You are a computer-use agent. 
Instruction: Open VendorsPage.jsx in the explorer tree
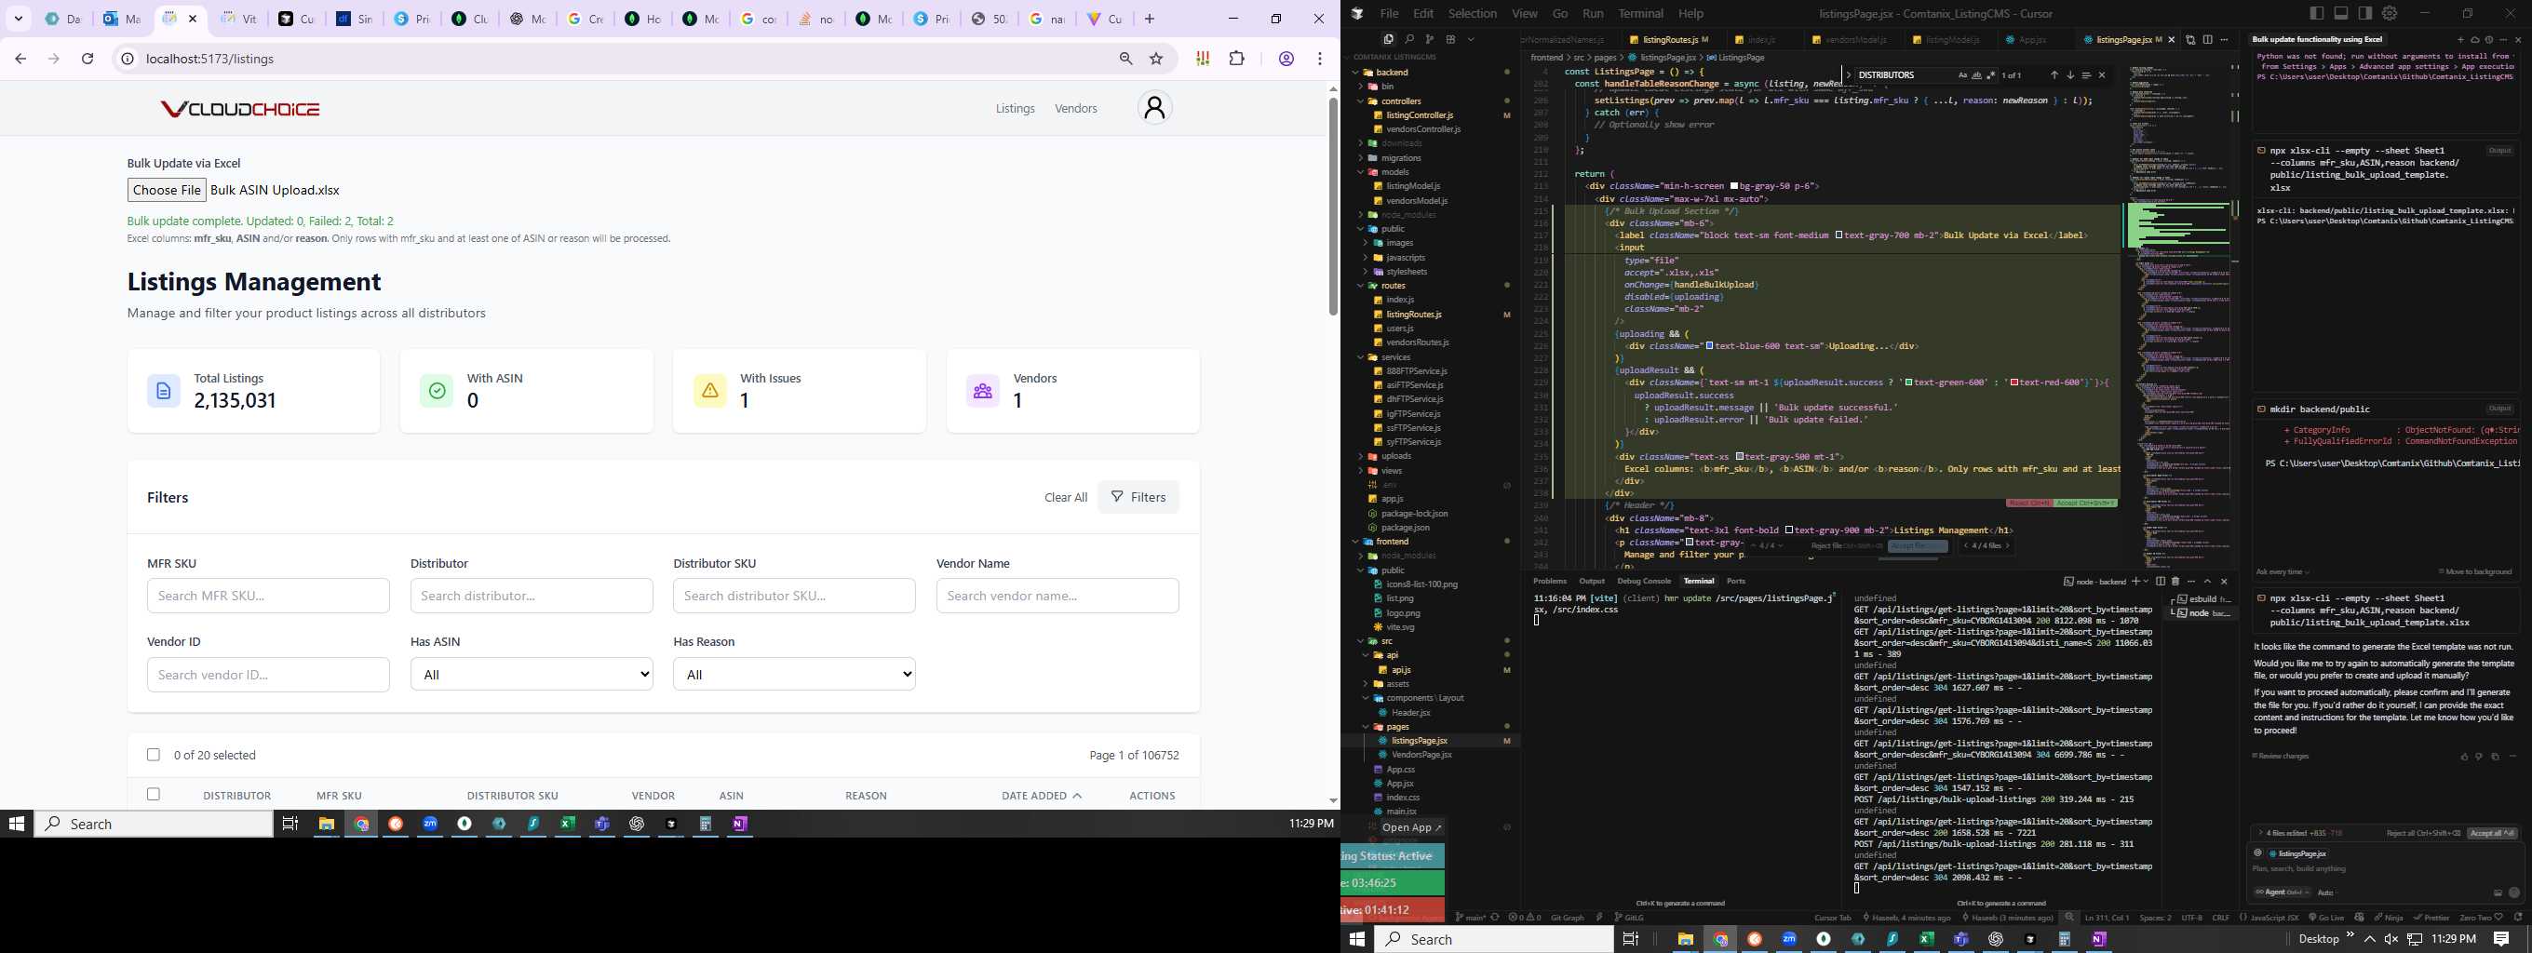(1421, 755)
